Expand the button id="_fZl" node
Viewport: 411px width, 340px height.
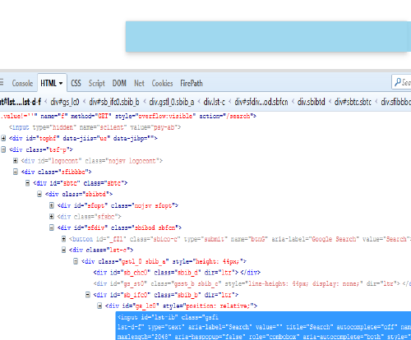63,239
